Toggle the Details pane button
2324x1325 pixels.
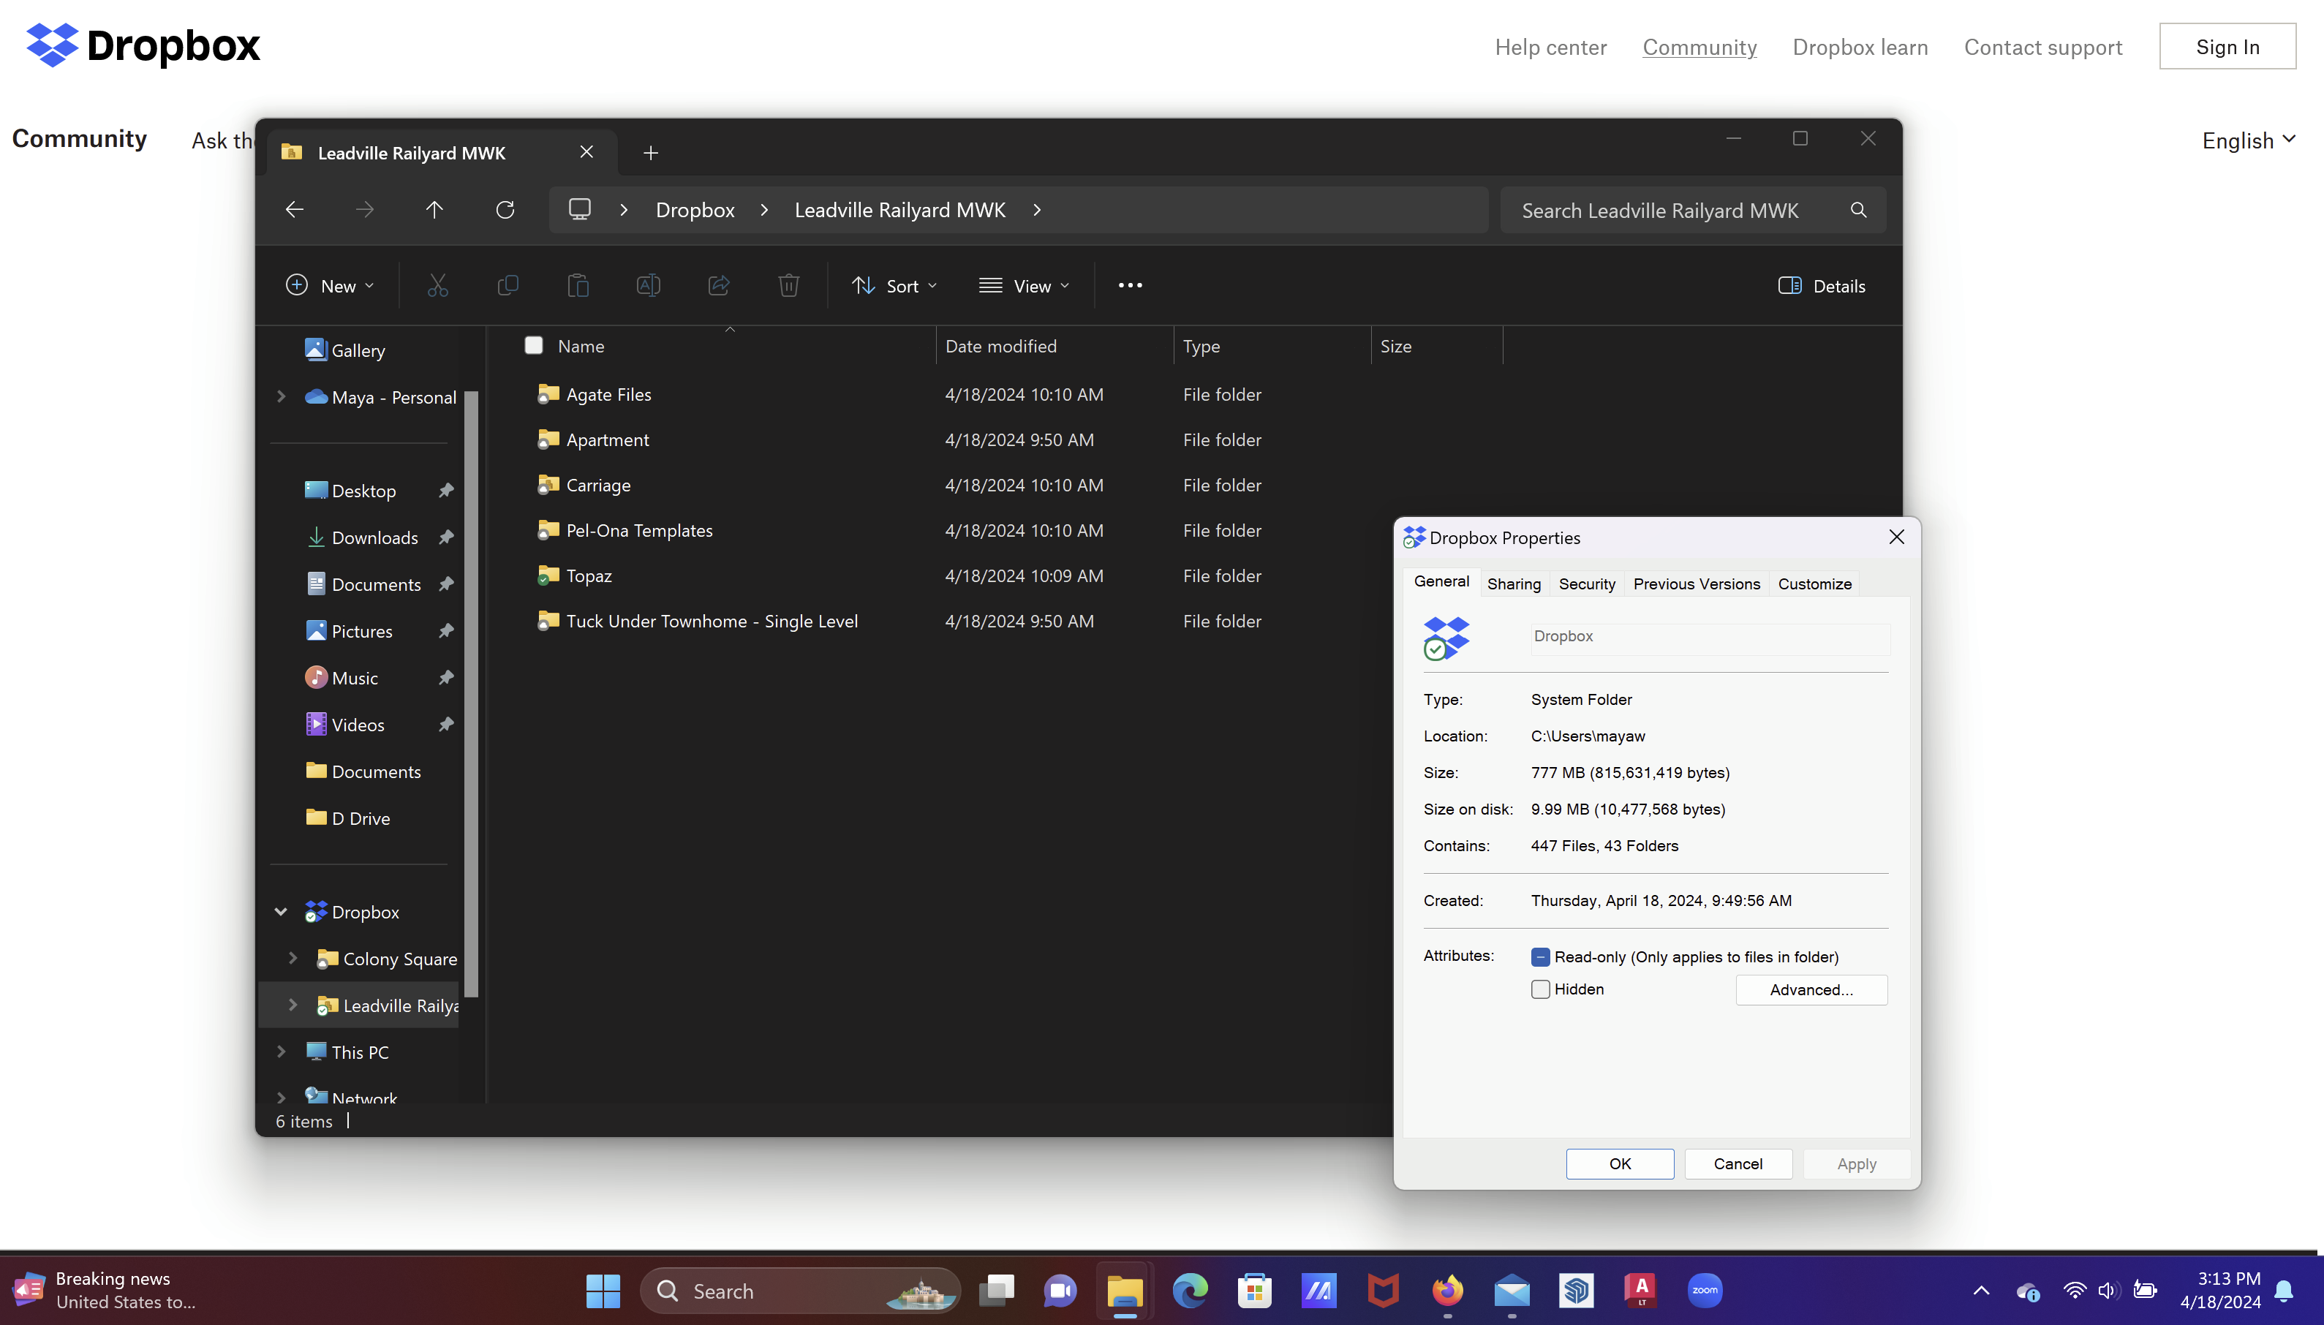(1821, 286)
